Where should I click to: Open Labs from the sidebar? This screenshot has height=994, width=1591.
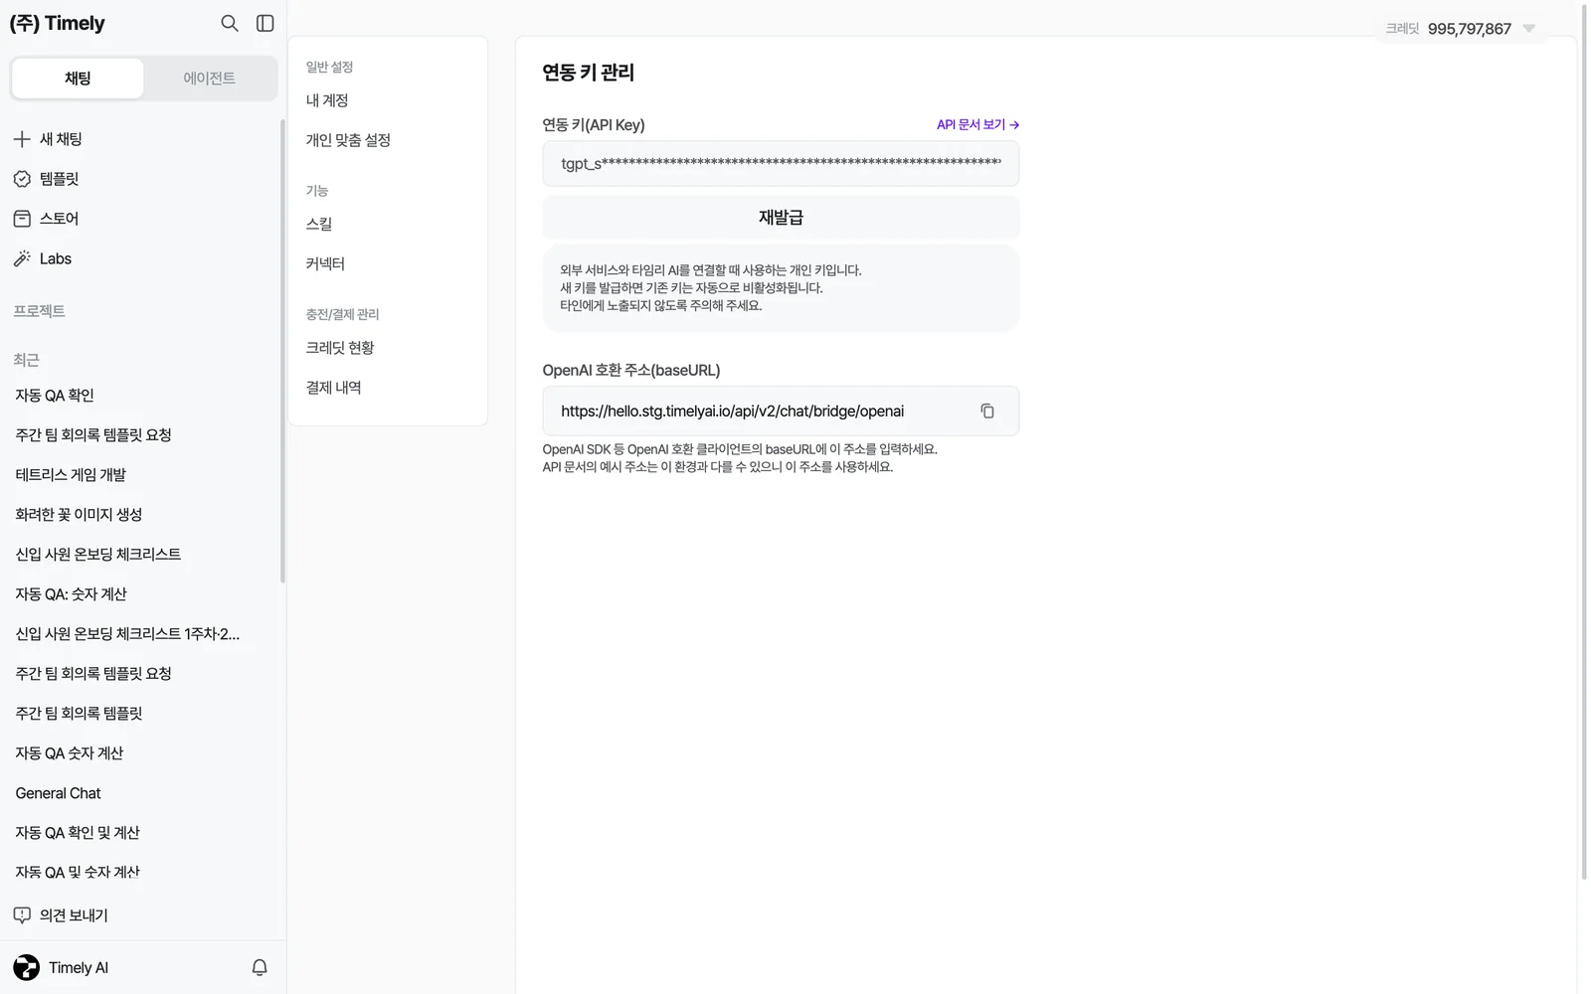42,258
